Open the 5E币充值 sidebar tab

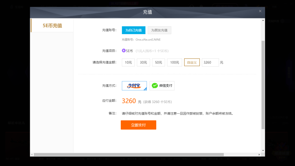pyautogui.click(x=52, y=26)
